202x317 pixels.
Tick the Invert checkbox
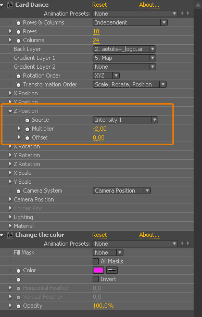(96, 279)
